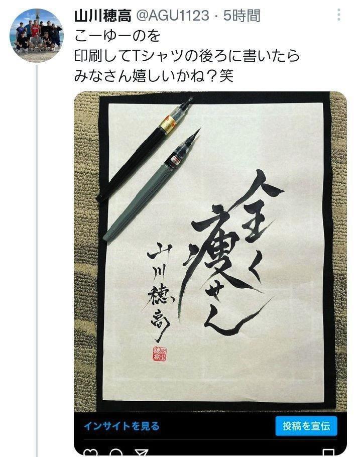Click the black brush pen in the photo

[145, 150]
